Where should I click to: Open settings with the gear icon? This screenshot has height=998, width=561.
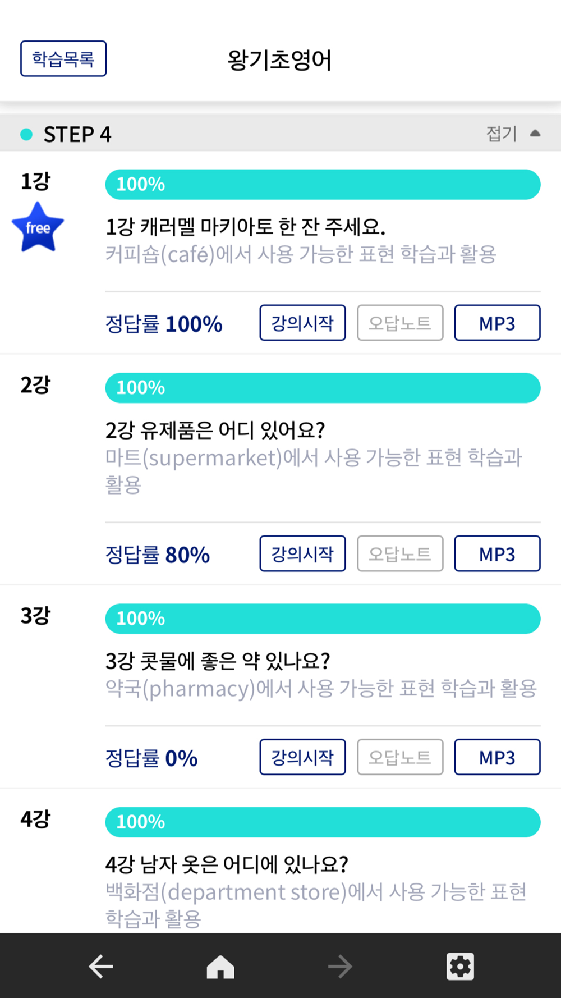tap(460, 966)
